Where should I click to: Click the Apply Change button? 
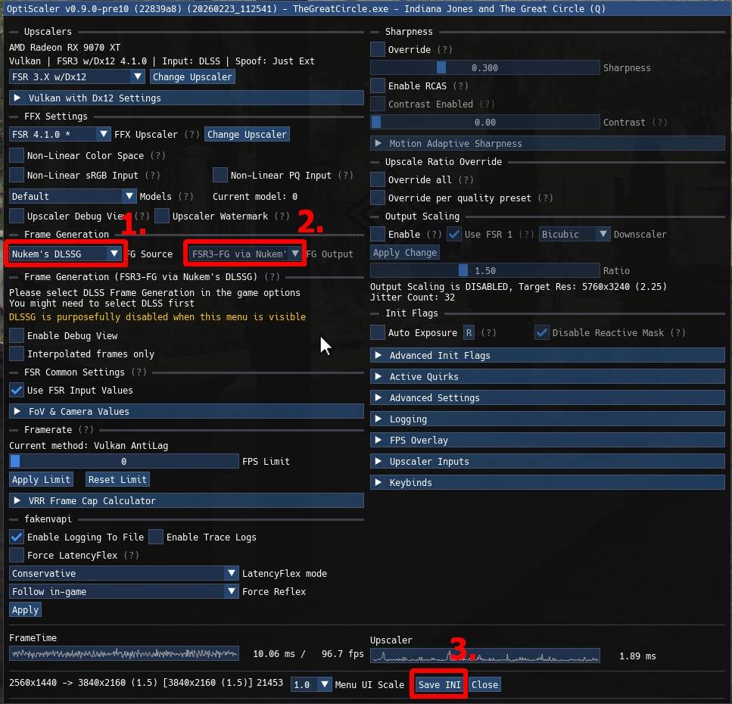pyautogui.click(x=405, y=253)
